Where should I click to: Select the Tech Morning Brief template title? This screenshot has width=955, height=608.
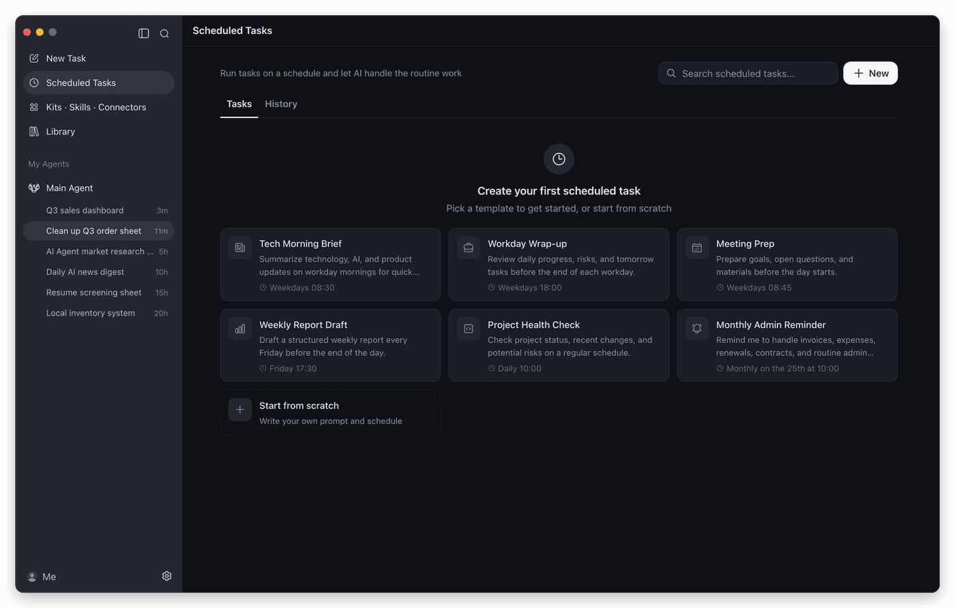300,244
